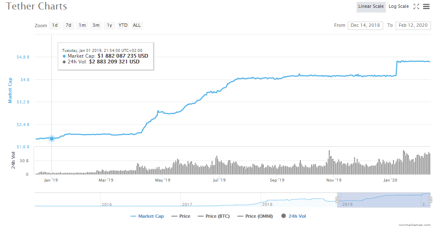The width and height of the screenshot is (438, 226).
Task: Click the $2.4 B axis label
Action: click(23, 124)
